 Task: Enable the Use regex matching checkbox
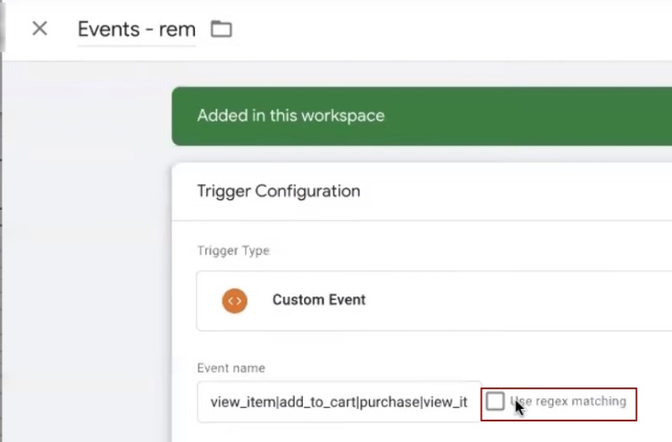point(495,402)
